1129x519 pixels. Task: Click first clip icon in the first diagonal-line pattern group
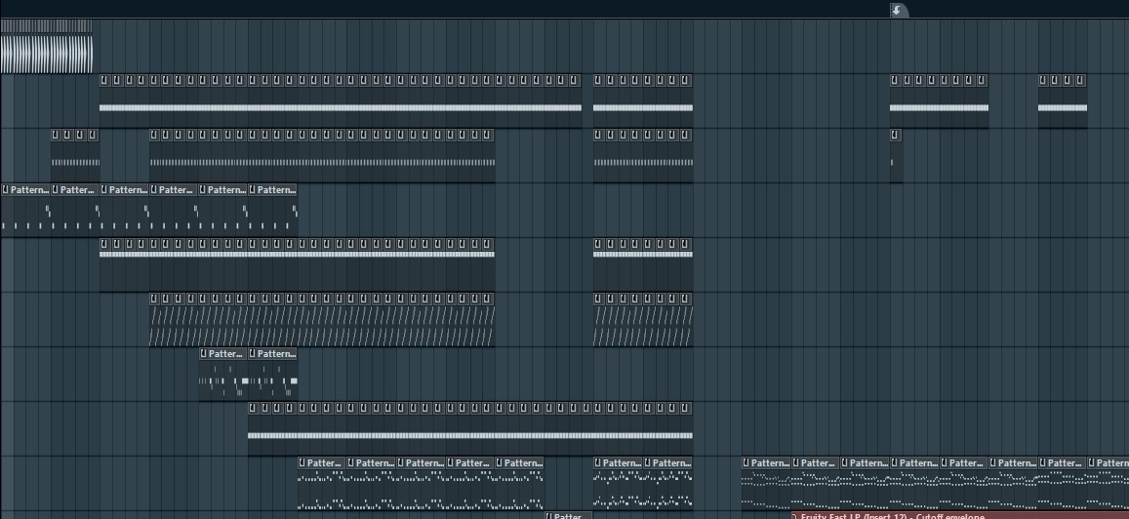(x=155, y=299)
